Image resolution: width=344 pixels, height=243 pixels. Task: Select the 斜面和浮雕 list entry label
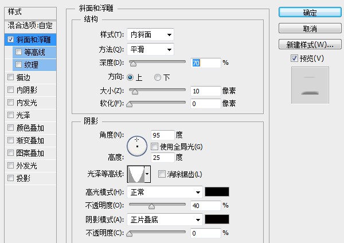coord(34,40)
